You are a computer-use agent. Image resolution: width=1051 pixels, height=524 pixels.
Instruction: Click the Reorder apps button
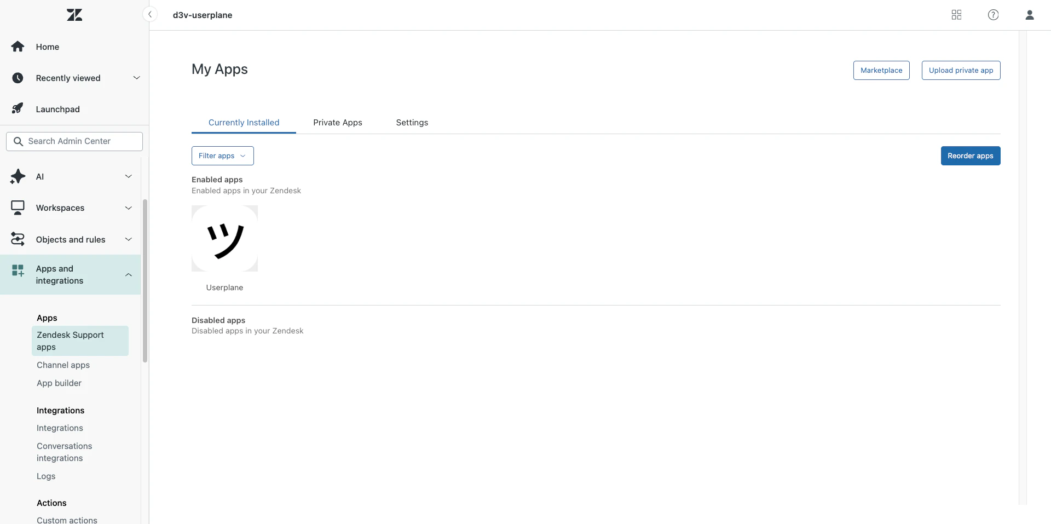pos(971,156)
